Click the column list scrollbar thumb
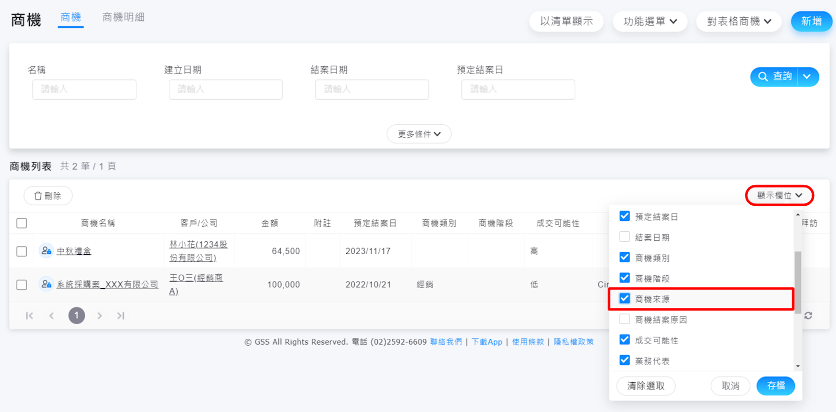Screen dimensions: 836x412 tap(797, 282)
